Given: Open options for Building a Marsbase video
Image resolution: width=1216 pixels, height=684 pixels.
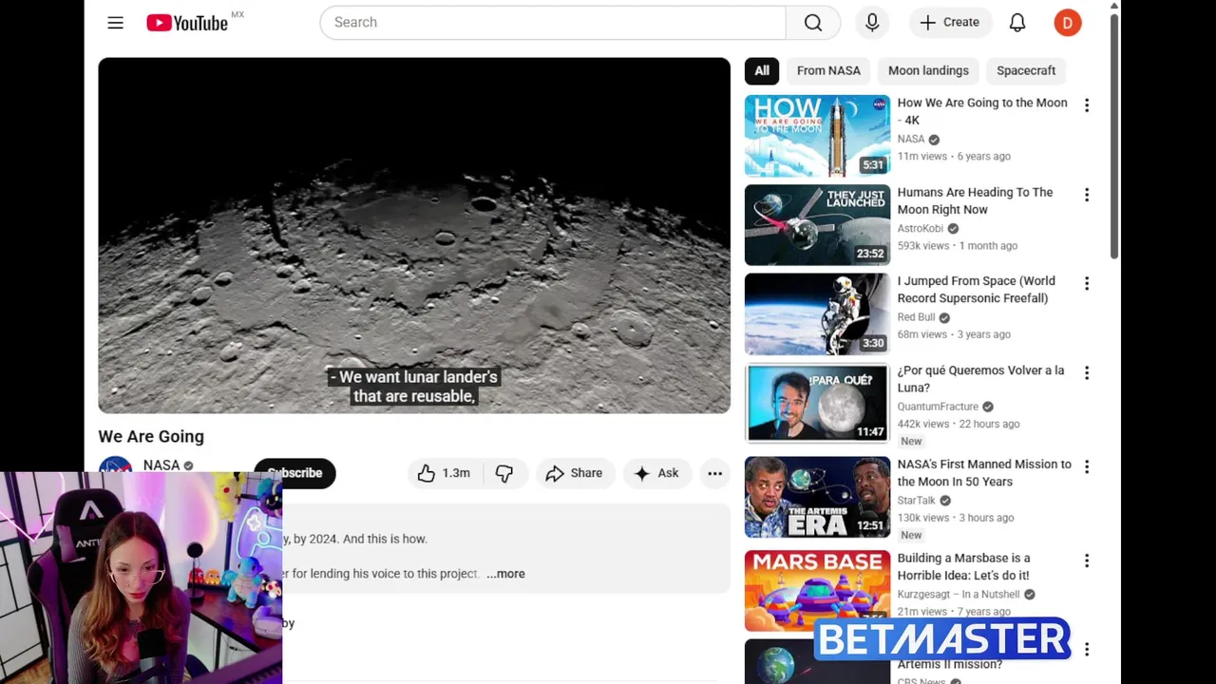Looking at the screenshot, I should pyautogui.click(x=1087, y=560).
